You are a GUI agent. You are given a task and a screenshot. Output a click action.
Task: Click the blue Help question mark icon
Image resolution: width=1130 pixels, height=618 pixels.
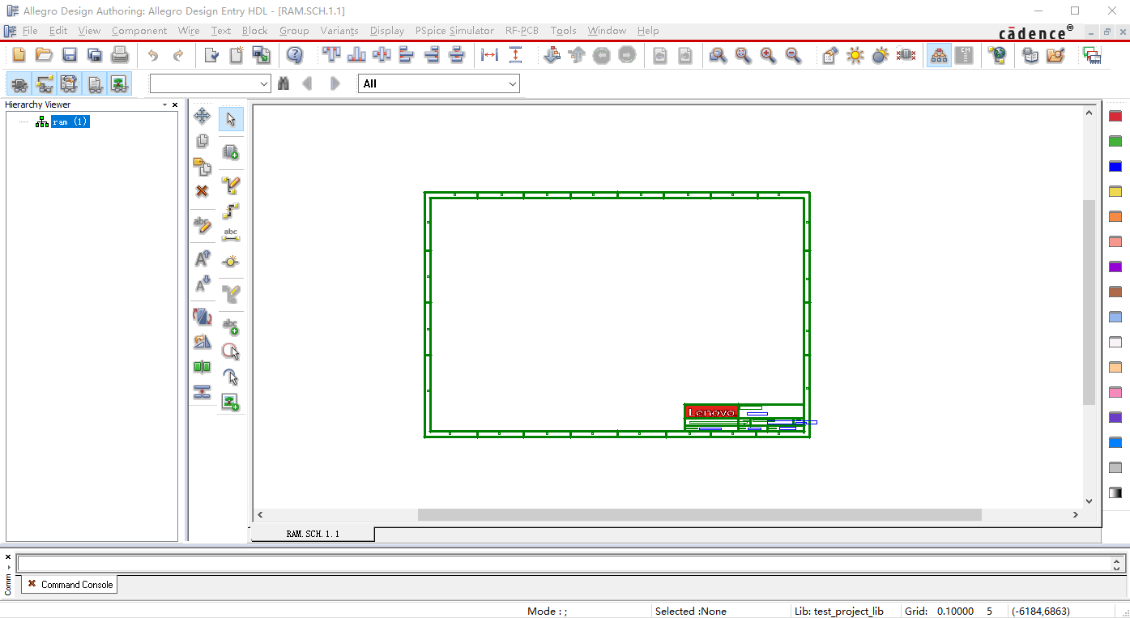point(295,55)
